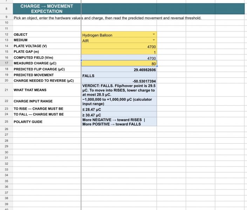Click the instruction text in row 9
The image size is (247, 210).
(x=108, y=18)
